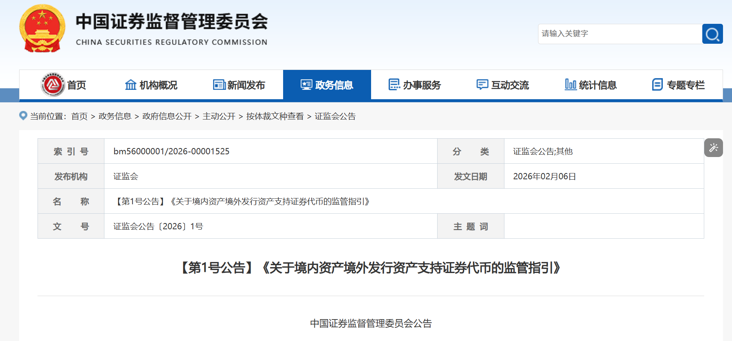Click the 专题专栏 page icon
Screen dimensions: 732x341
point(658,84)
